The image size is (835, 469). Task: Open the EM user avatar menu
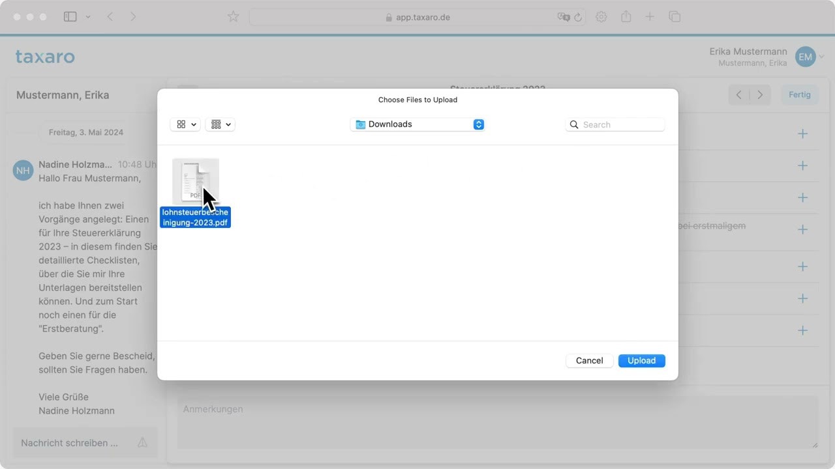(x=806, y=57)
